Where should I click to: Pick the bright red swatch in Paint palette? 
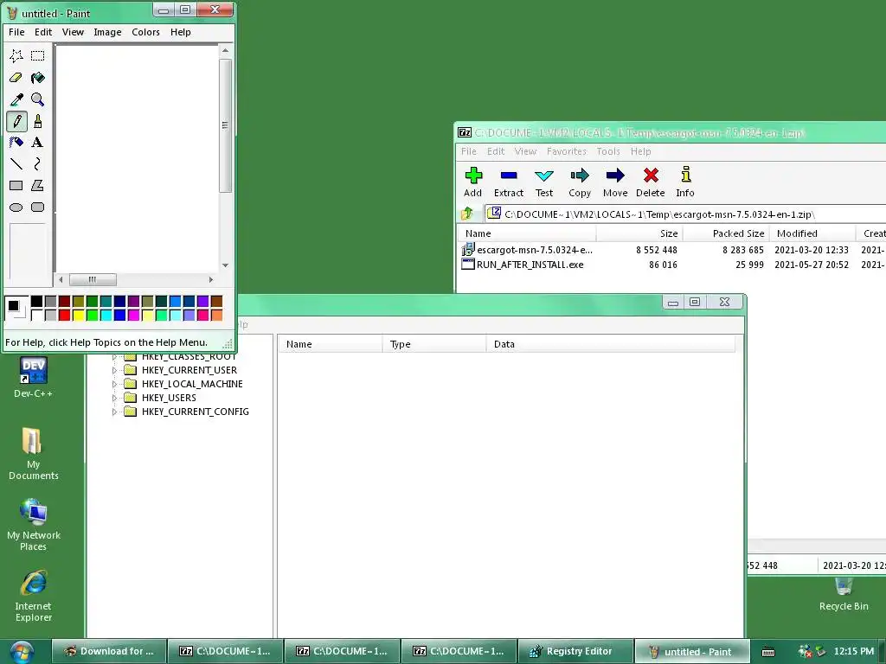point(64,315)
